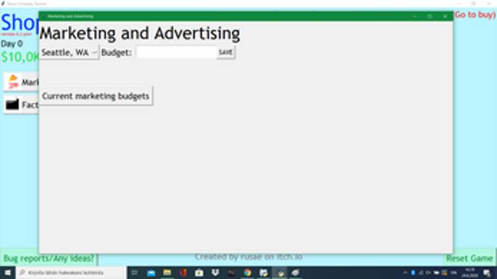Viewport: 497px width, 279px height.
Task: Launch Microsoft Store from taskbar
Action: click(x=199, y=273)
